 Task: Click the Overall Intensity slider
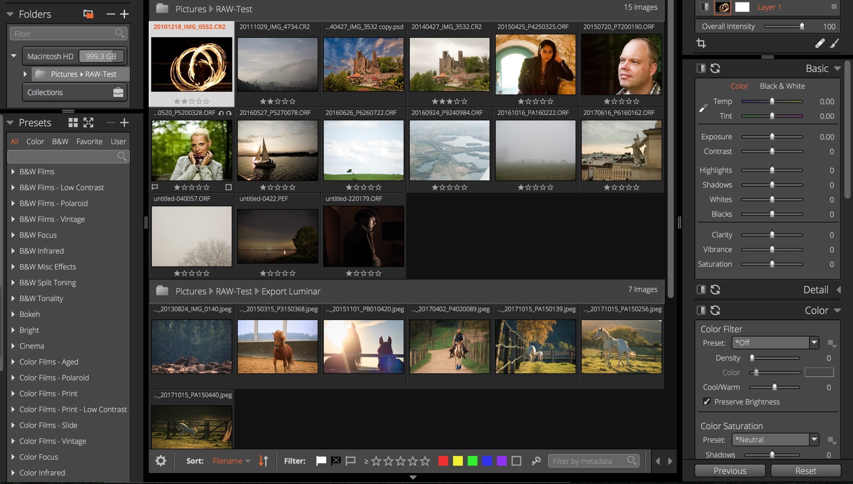[x=784, y=26]
